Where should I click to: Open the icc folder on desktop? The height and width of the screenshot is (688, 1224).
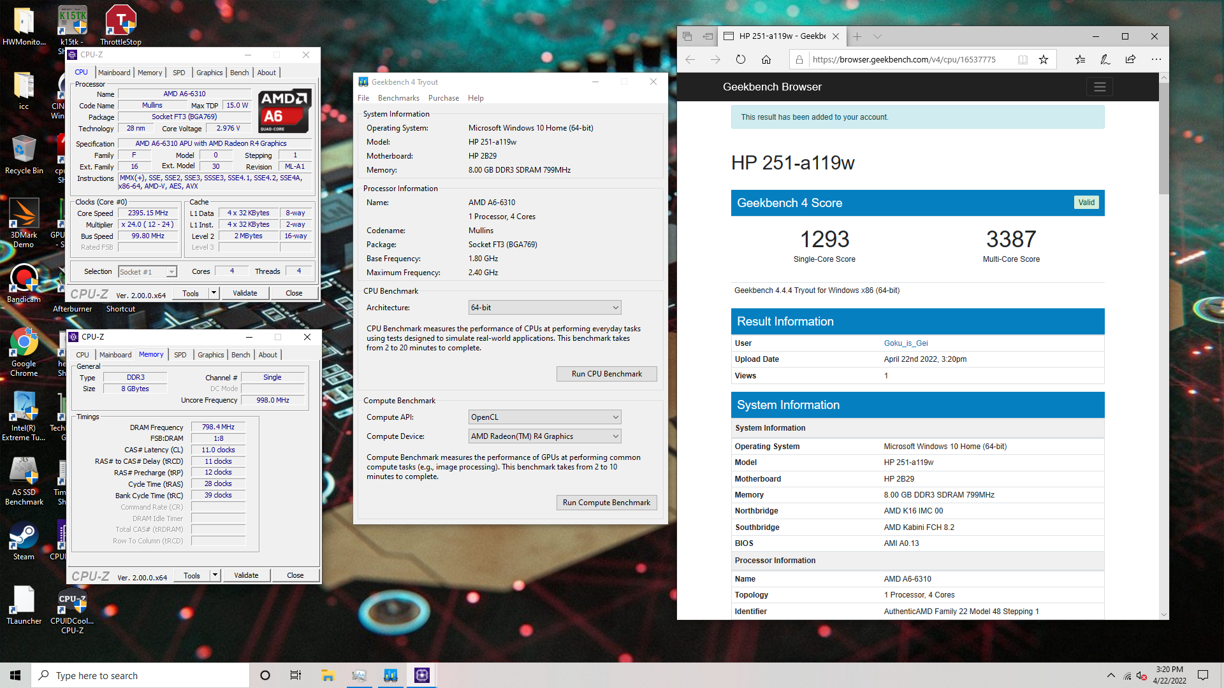24,90
